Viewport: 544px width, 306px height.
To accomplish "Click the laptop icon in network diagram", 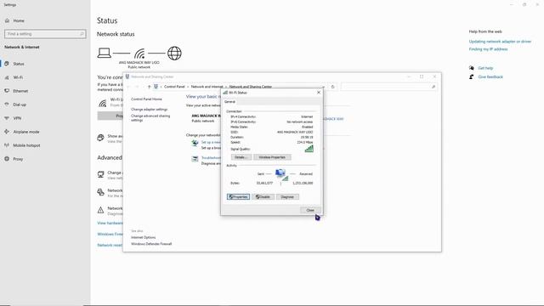I will click(x=104, y=53).
